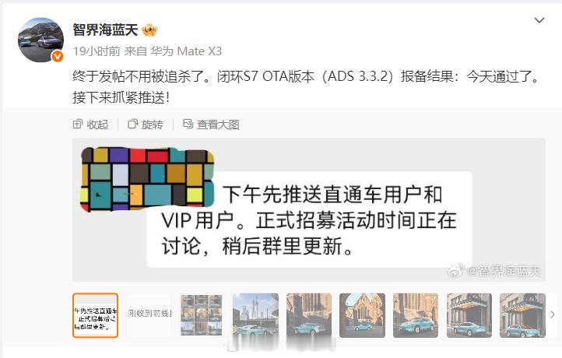562x358 pixels.
Task: Click the 旋转 rotate icon
Action: click(132, 124)
